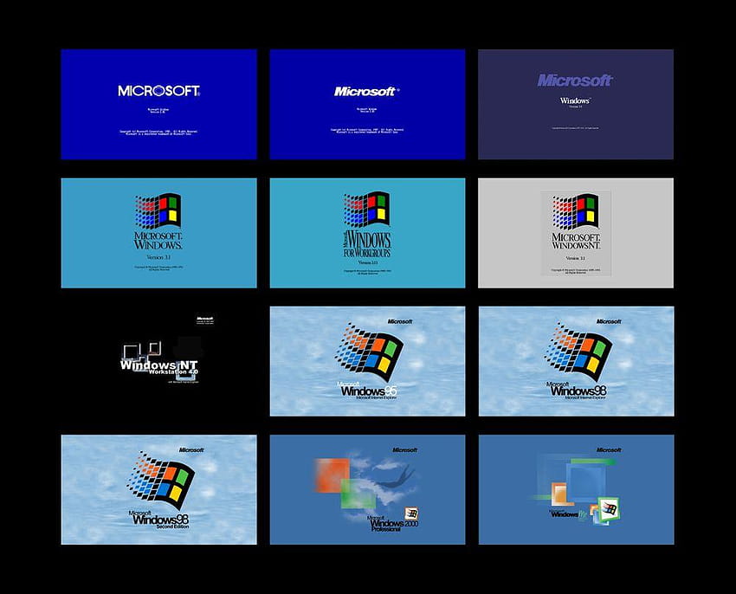Open the Windows 95 boot screen thumbnail

pos(367,361)
